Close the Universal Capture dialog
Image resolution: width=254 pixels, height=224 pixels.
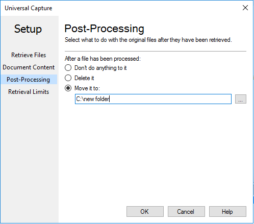coord(245,8)
